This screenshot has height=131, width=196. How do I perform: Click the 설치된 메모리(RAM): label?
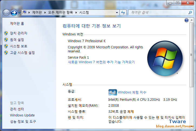pos(83,106)
